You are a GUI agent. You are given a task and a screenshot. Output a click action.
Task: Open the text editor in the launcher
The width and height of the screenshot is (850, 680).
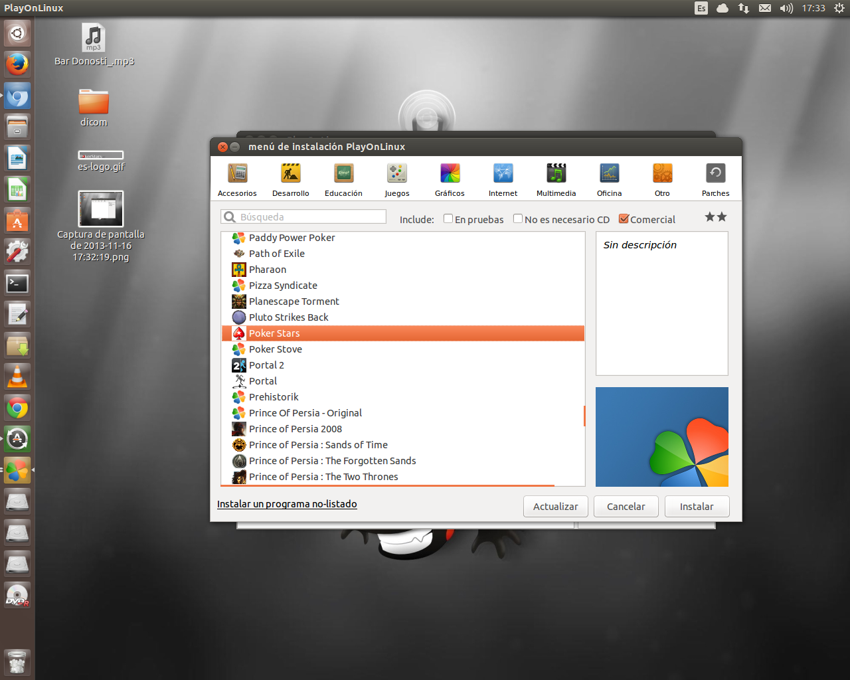[x=17, y=314]
